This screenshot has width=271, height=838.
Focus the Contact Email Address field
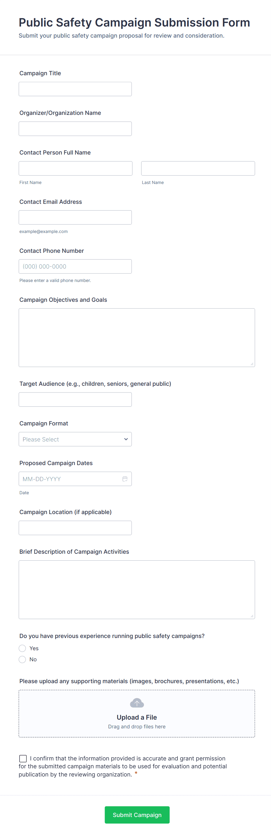75,218
